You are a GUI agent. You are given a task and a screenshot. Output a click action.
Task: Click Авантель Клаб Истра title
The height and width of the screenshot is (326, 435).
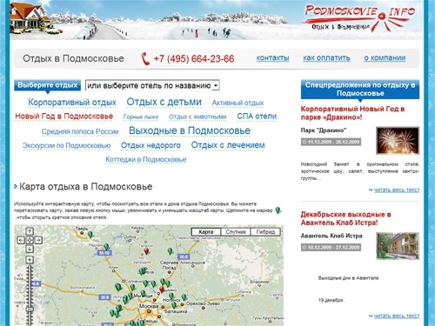click(331, 236)
